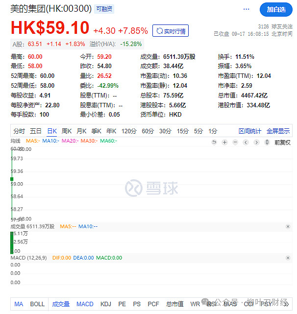This screenshot has height=314, width=297.
Task: Click the green candlestick on the chart
Action: 12,179
